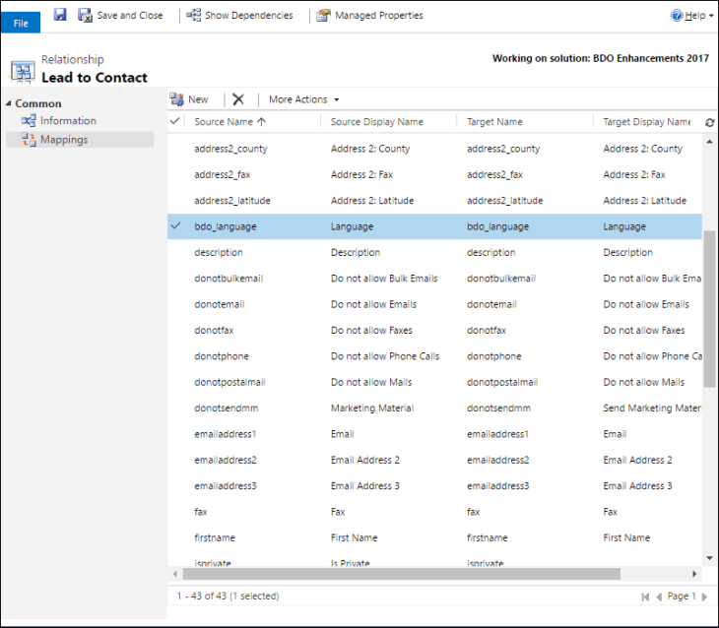Viewport: 719px width, 628px height.
Task: Select Mappings in the sidebar
Action: pyautogui.click(x=64, y=140)
